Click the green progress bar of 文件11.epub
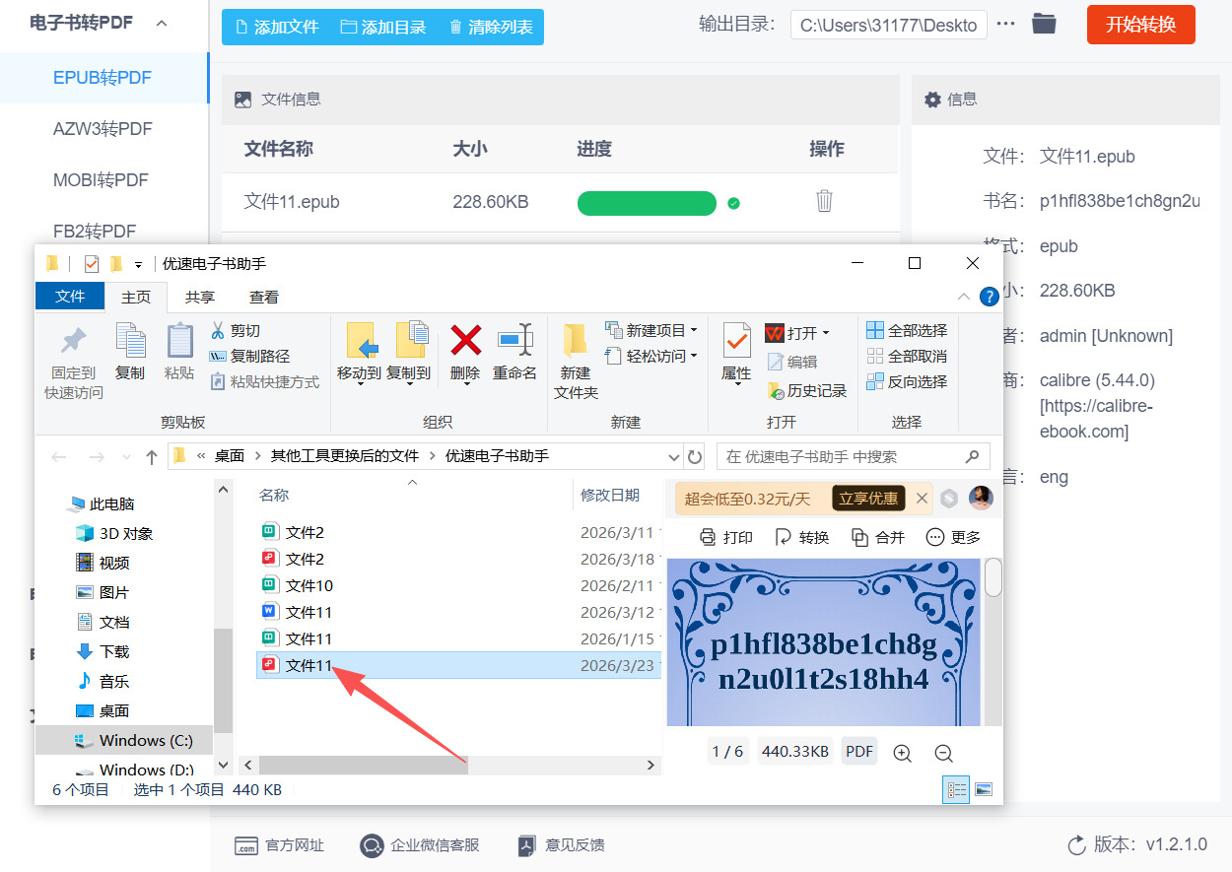 coord(647,202)
